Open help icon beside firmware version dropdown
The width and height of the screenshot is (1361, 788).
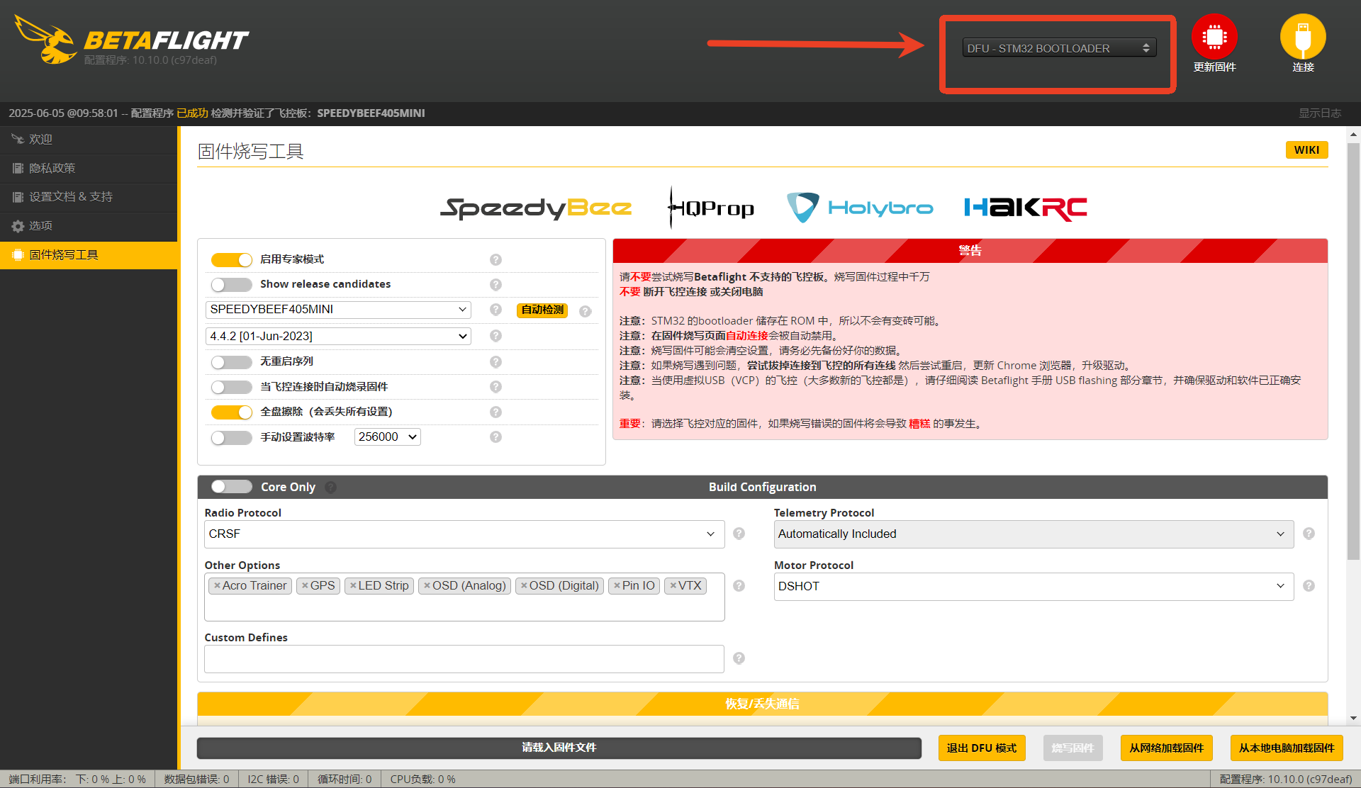click(x=495, y=336)
